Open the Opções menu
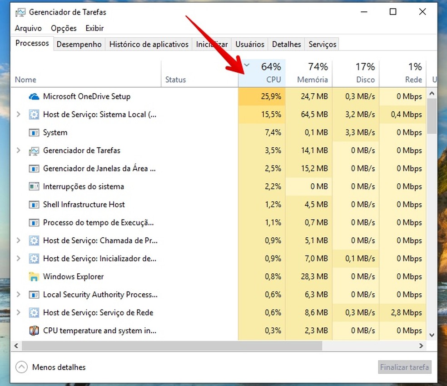447x386 pixels. click(64, 28)
